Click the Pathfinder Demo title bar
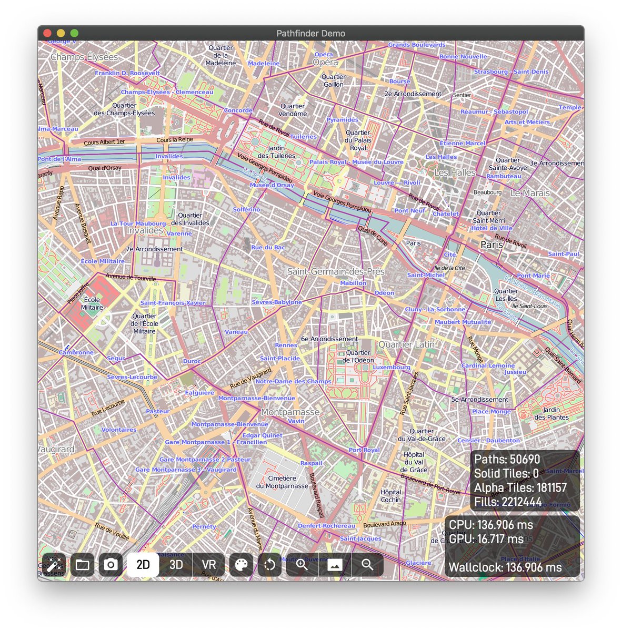This screenshot has width=622, height=631. pos(311,33)
